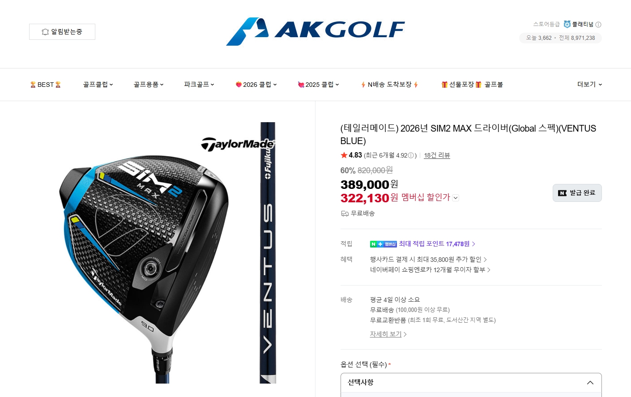Open the N배송 도착보장 menu item
The width and height of the screenshot is (631, 397).
(389, 84)
